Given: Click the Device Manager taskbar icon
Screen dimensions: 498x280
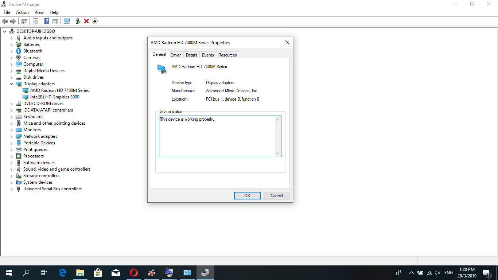Looking at the screenshot, I should click(x=205, y=273).
